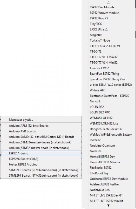This screenshot has height=209, width=136.
Task: Select XinaBox CW02 board
Action: tap(108, 68)
